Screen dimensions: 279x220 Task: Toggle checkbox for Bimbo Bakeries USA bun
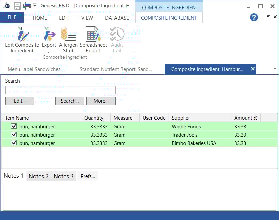point(14,143)
